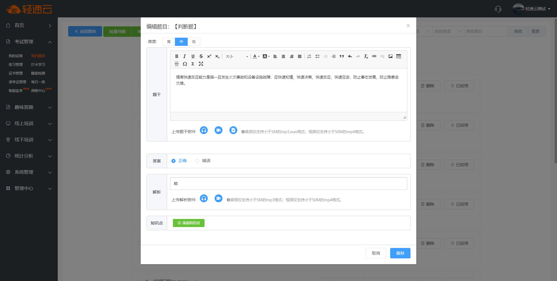Upload video attachment for question stem

(218, 130)
